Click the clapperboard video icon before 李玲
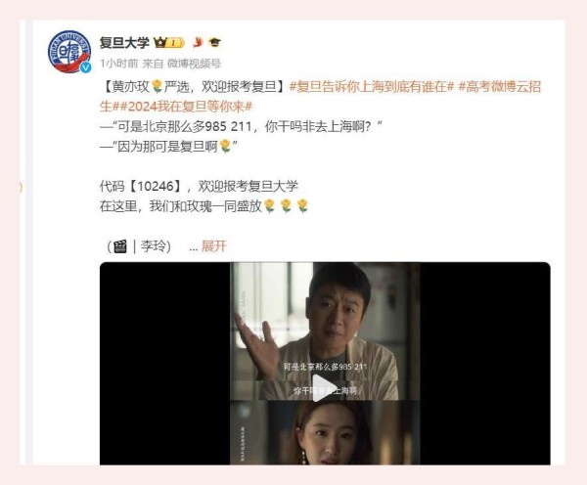The height and width of the screenshot is (485, 587). tap(119, 246)
